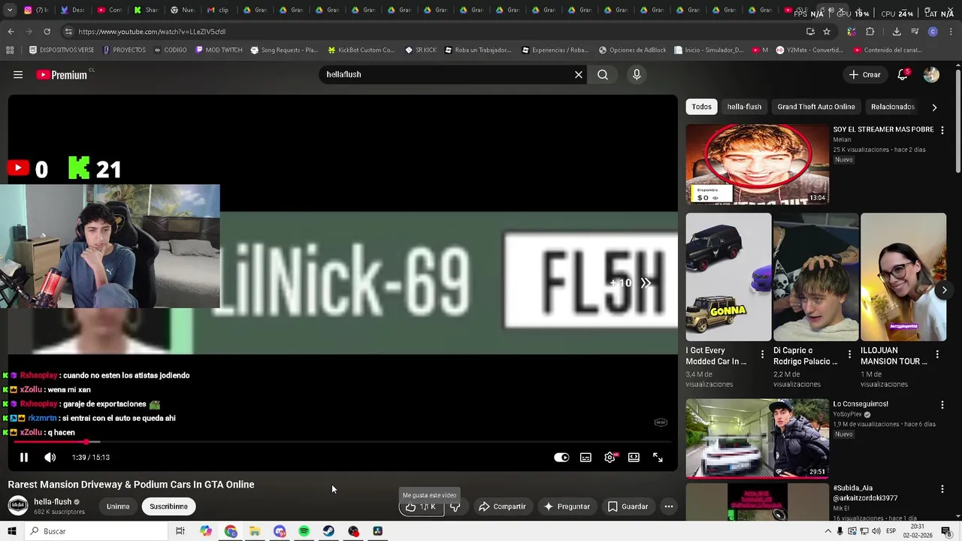Open MOD TWITCH bookmark
Screen dimensions: 962x541
(x=219, y=50)
